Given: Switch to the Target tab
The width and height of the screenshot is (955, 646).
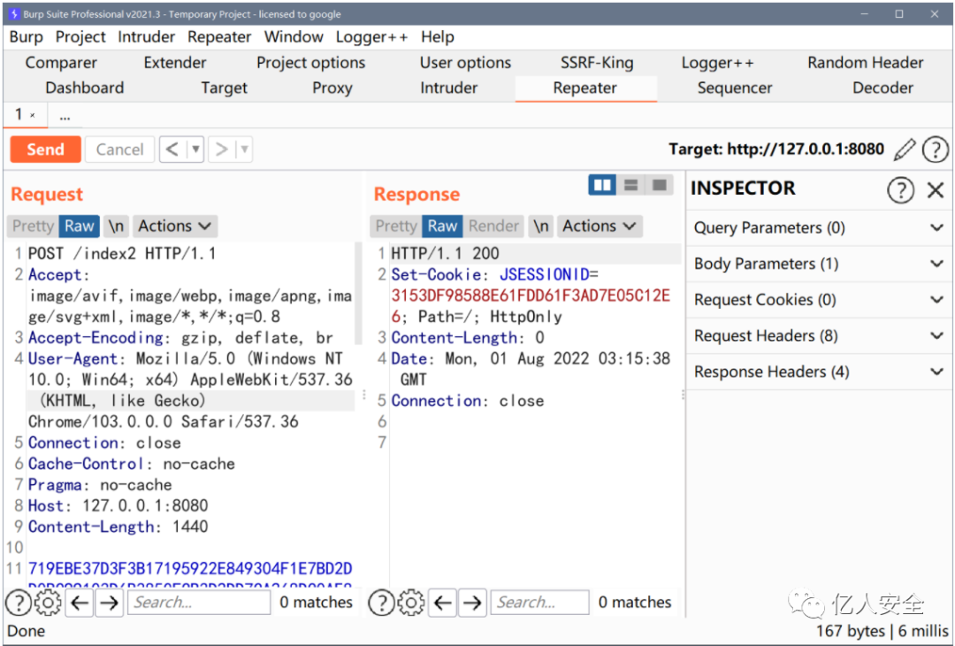Looking at the screenshot, I should tap(224, 88).
